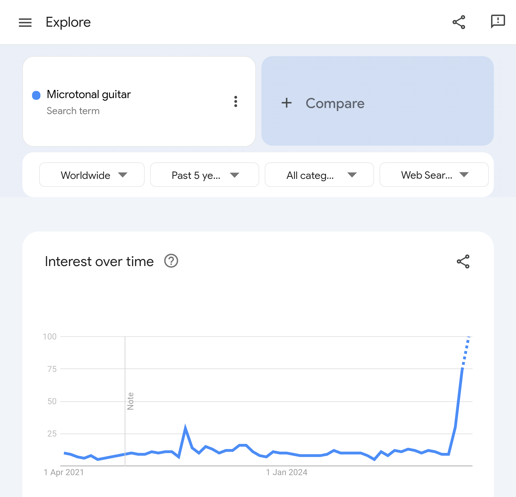Expand the Worldwide region dropdown
516x497 pixels.
pos(92,175)
